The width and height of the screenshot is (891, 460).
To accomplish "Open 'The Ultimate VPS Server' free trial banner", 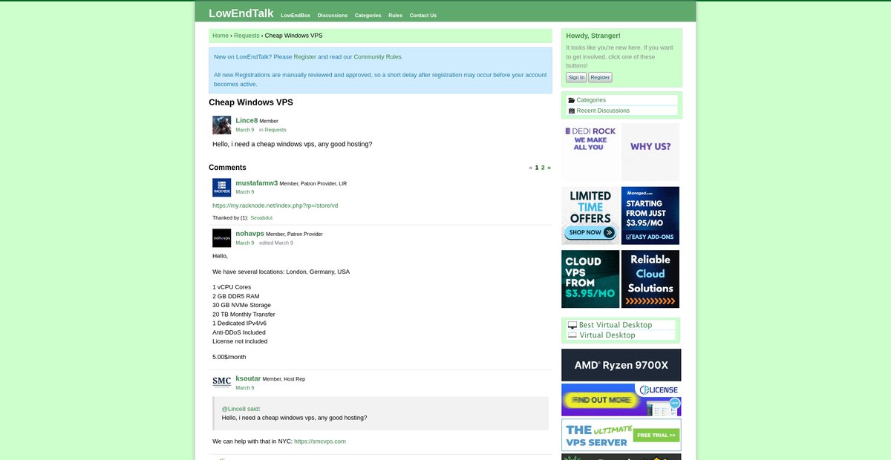I will [x=621, y=435].
